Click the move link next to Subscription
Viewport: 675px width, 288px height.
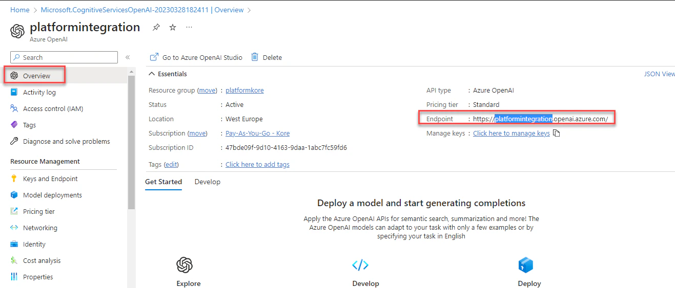click(x=197, y=133)
